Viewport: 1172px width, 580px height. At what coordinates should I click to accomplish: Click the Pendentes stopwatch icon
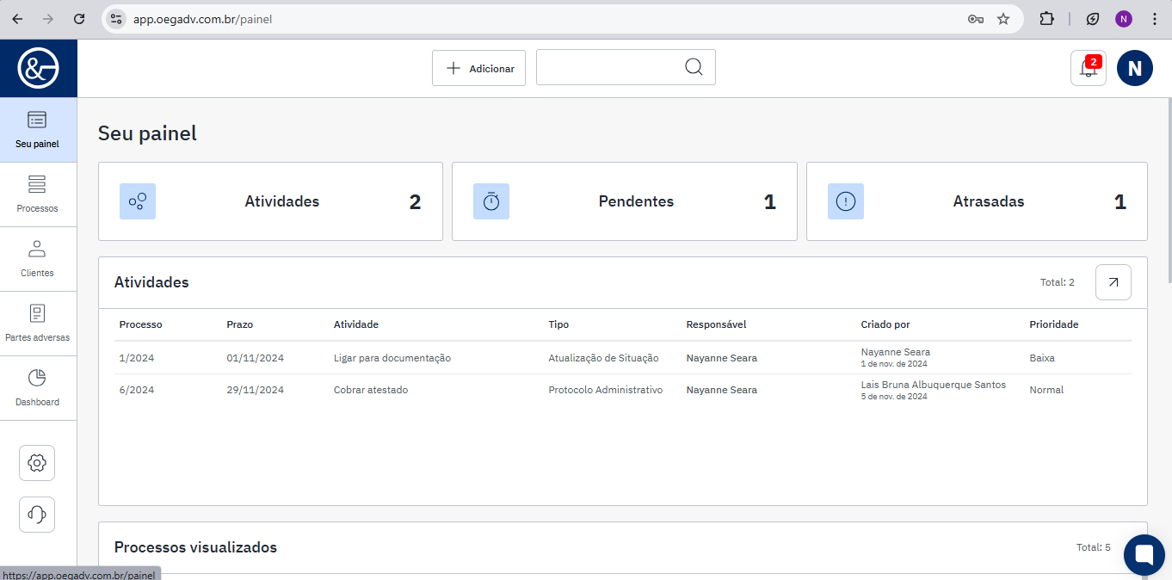tap(491, 201)
